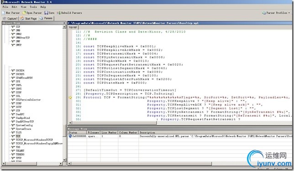This screenshot has height=171, width=294.
Task: Open the Edit menu
Action: pos(14,7)
